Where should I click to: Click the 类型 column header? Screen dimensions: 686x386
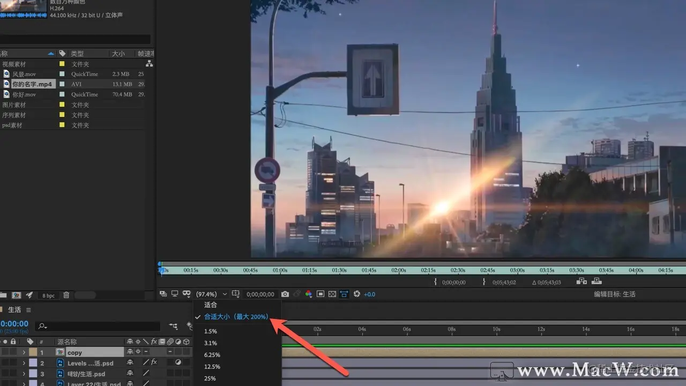[77, 54]
